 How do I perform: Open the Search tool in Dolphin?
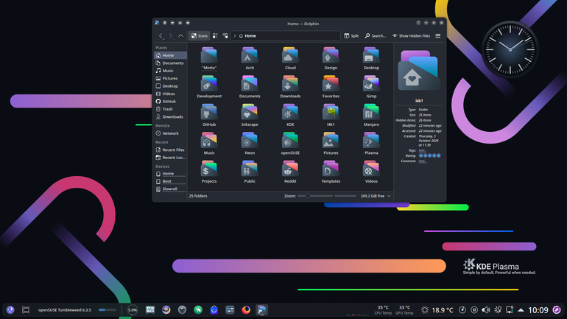pos(375,36)
